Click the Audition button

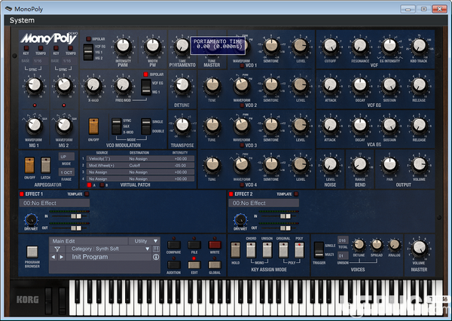pos(174,264)
